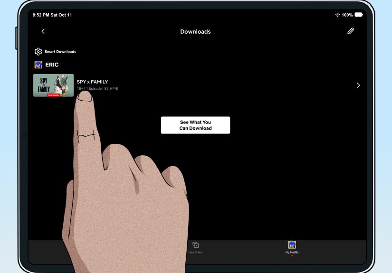Tap the 8:52 PM clock text

point(41,15)
